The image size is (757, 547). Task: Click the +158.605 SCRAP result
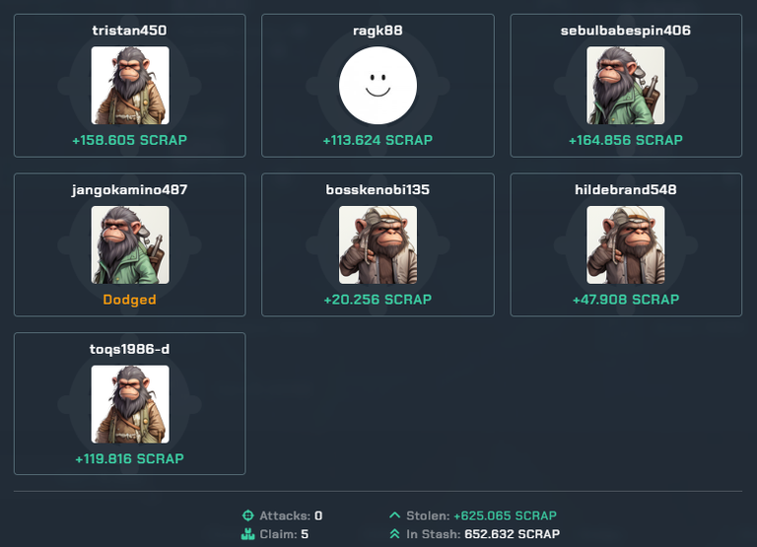click(x=129, y=141)
